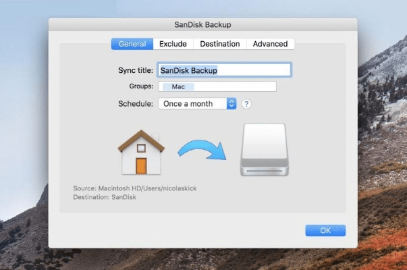Click the SanDisk destination drive icon
The image size is (407, 270).
268,150
